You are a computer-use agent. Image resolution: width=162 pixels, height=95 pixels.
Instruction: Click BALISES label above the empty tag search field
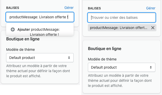tap(94, 8)
